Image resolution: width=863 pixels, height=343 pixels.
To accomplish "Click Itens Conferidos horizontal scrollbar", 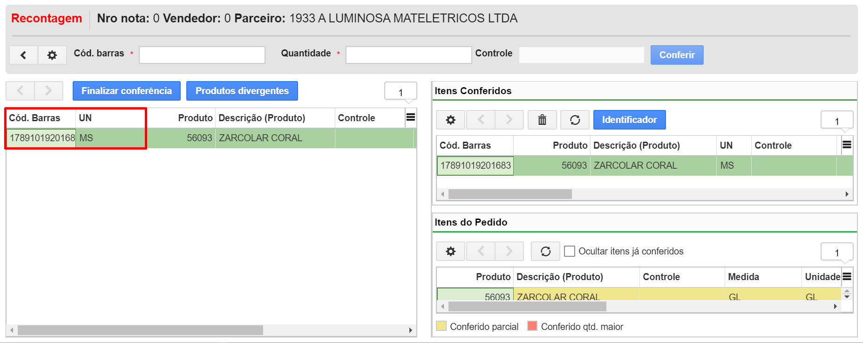I will [x=510, y=194].
